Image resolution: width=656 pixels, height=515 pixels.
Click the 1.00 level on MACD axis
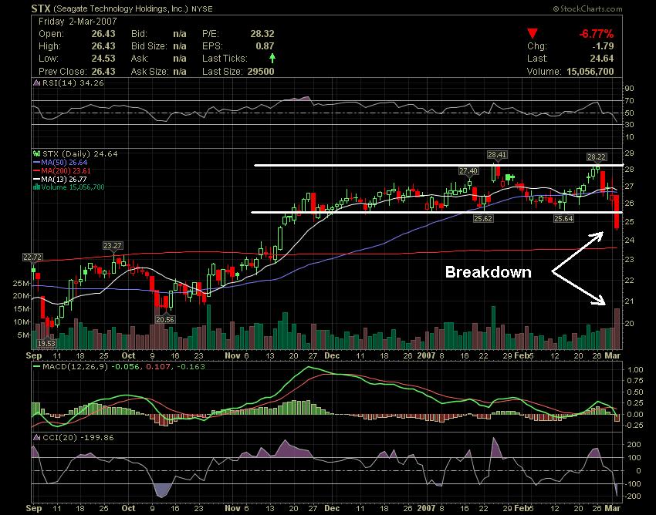635,369
